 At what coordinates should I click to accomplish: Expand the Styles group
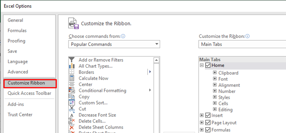215,97
